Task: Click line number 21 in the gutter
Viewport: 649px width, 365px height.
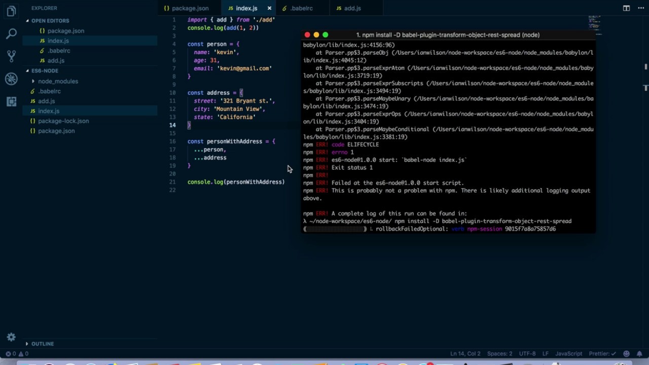Action: pyautogui.click(x=172, y=182)
